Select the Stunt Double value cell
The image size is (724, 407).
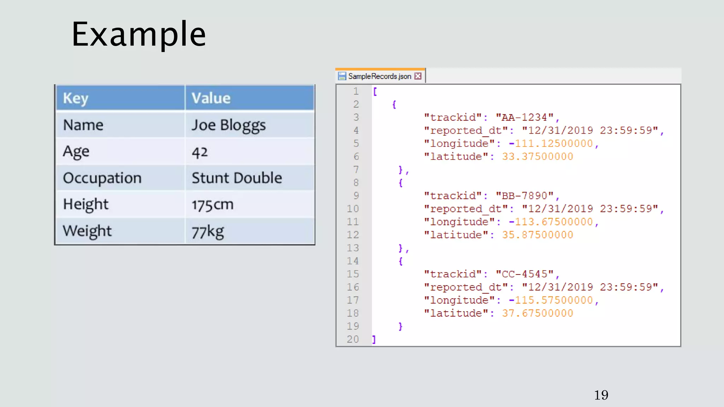click(x=237, y=178)
